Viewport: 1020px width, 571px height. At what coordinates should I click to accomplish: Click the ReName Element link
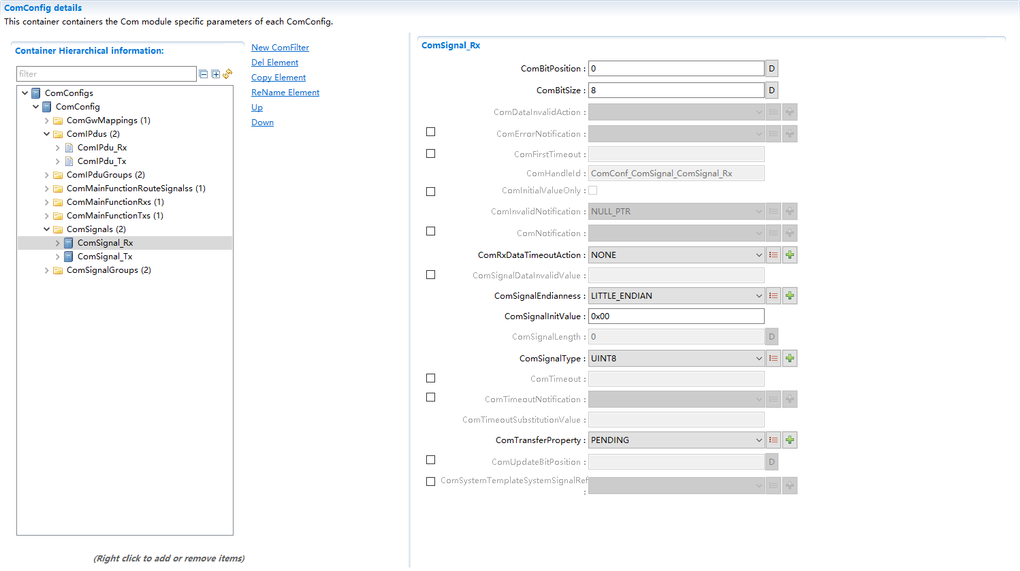coord(285,93)
